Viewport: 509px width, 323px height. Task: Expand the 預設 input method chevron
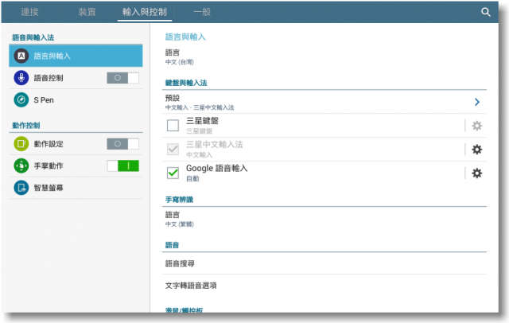point(477,102)
